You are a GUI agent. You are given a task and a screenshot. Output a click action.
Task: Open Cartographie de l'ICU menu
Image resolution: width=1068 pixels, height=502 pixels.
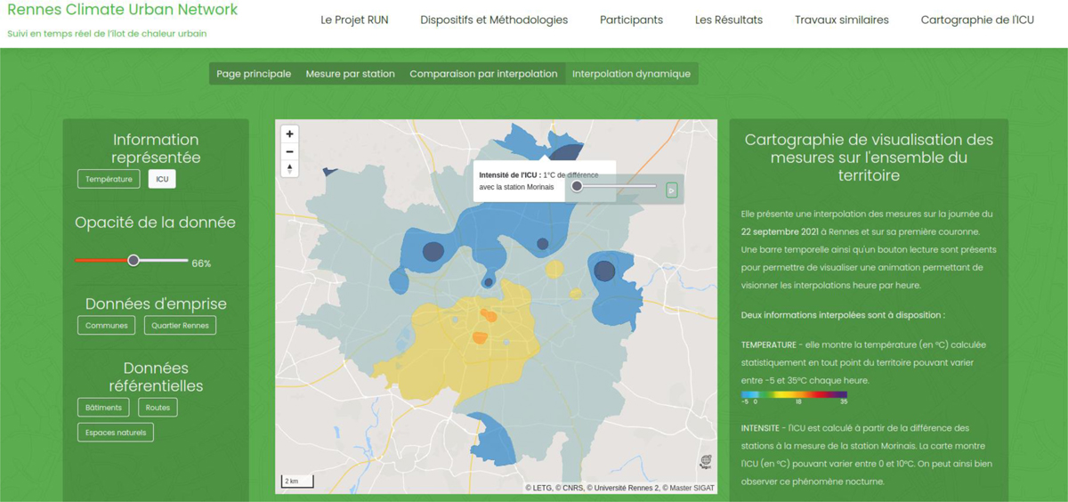pyautogui.click(x=977, y=20)
